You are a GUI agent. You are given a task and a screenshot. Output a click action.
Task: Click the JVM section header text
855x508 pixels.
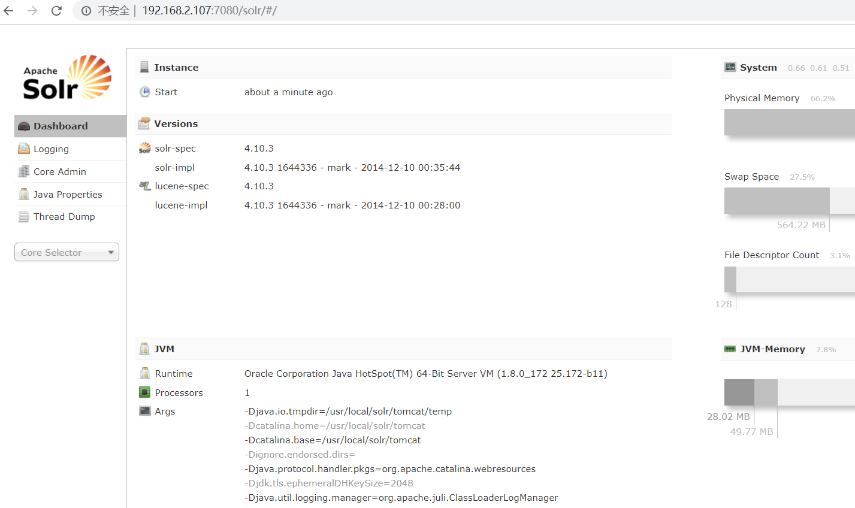(164, 349)
